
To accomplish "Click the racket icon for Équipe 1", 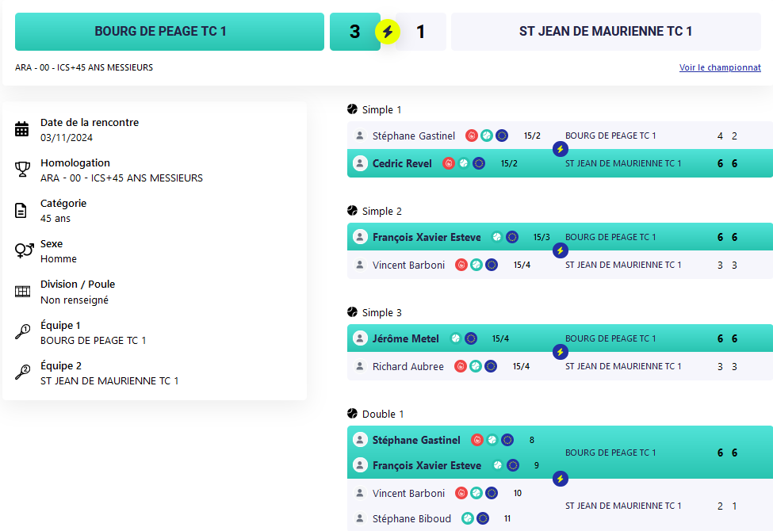I will click(x=22, y=332).
